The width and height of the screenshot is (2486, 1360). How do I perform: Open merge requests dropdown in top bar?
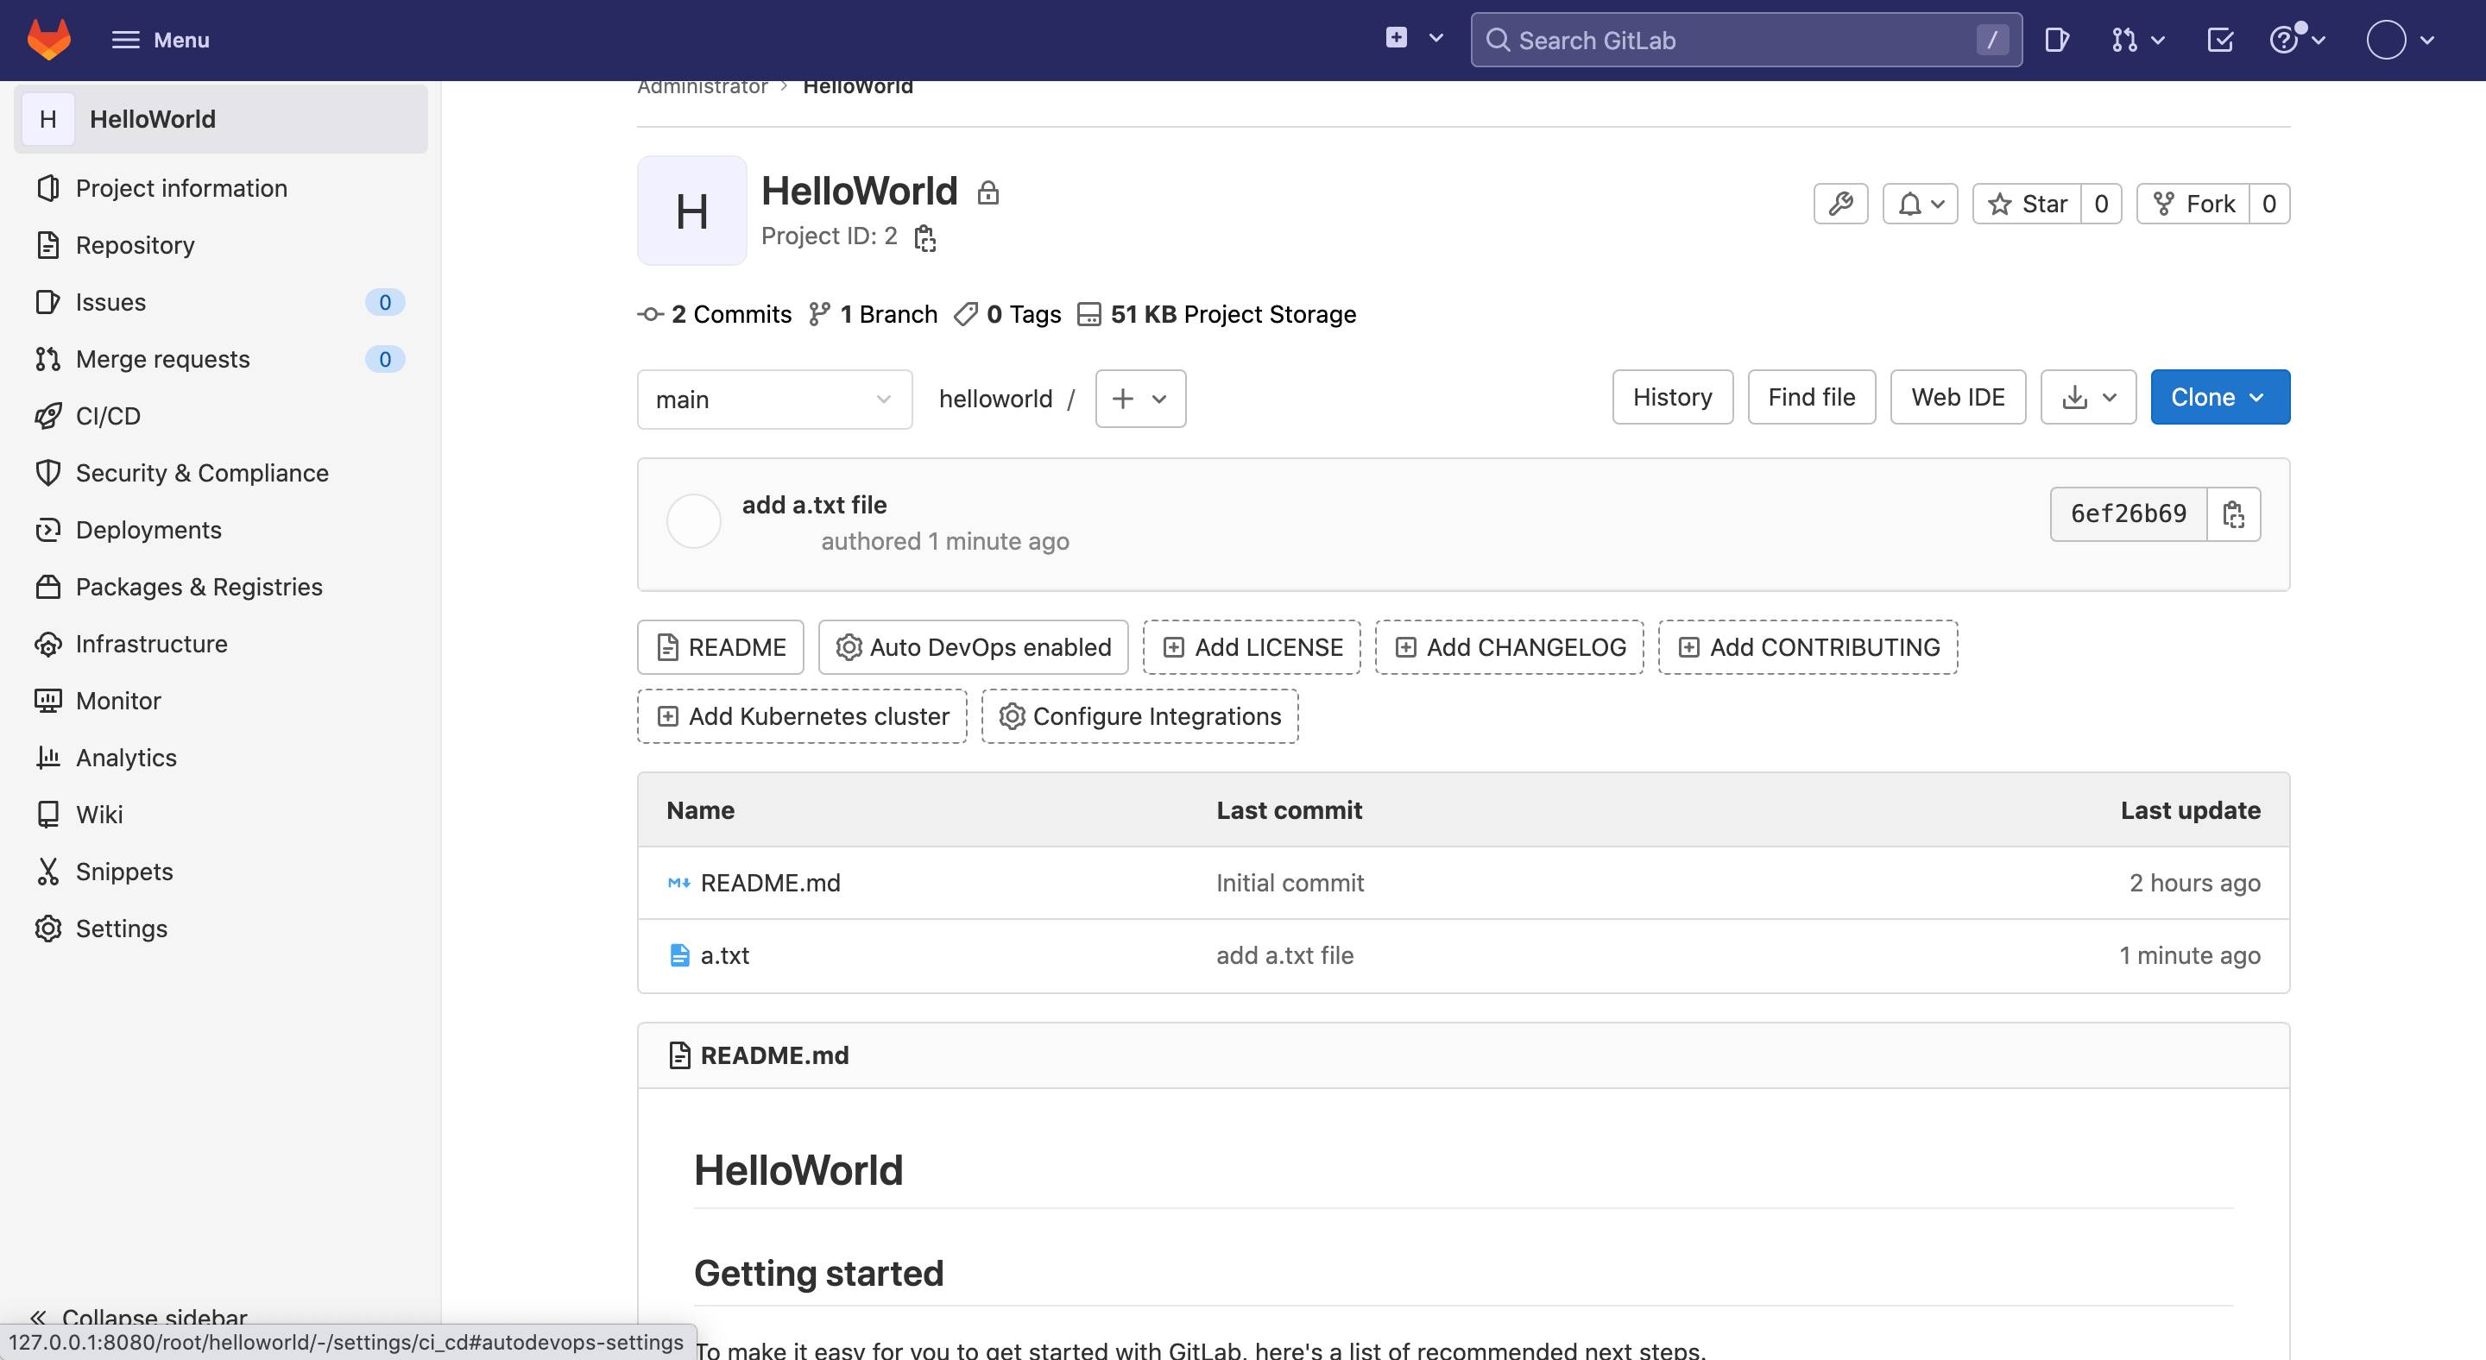click(2137, 40)
